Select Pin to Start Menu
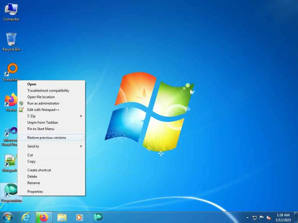Viewport: 298px width, 223px height. coord(51,129)
